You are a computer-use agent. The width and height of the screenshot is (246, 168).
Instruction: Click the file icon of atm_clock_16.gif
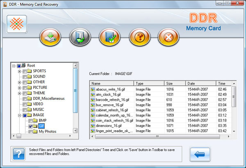point(93,94)
